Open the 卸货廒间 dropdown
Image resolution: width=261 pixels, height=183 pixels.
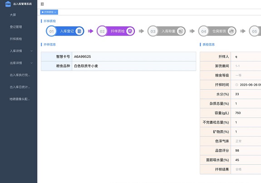coord(246,66)
